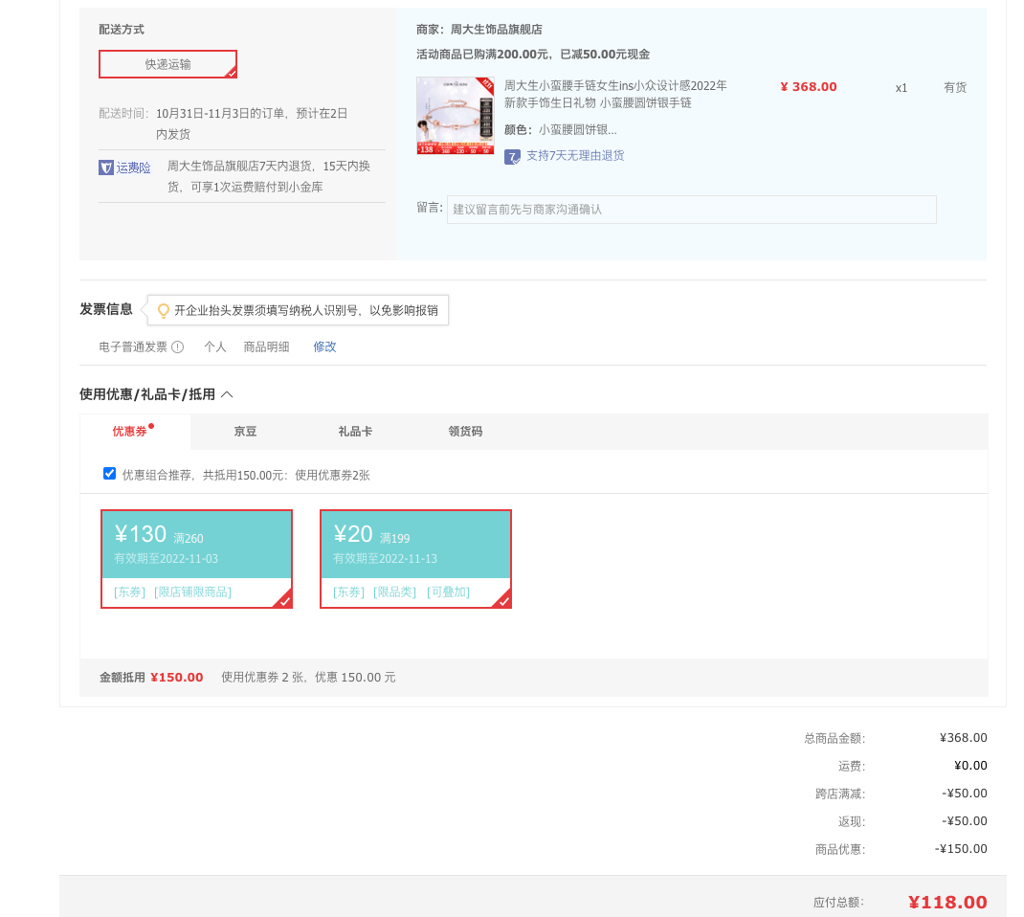1024x917 pixels.
Task: Click the 运费险 shield icon
Action: point(106,168)
